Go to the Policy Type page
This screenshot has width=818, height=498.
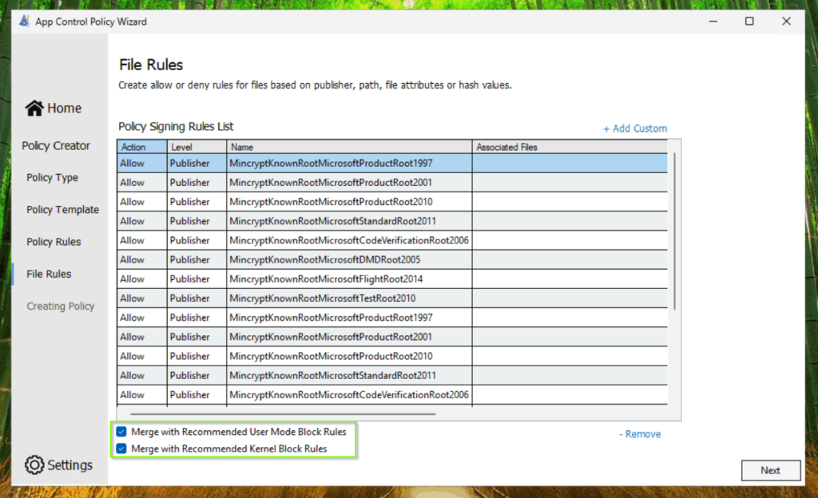pos(52,178)
